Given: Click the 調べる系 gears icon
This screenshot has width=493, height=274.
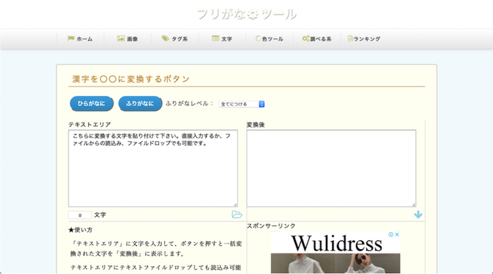Looking at the screenshot, I should pos(306,39).
